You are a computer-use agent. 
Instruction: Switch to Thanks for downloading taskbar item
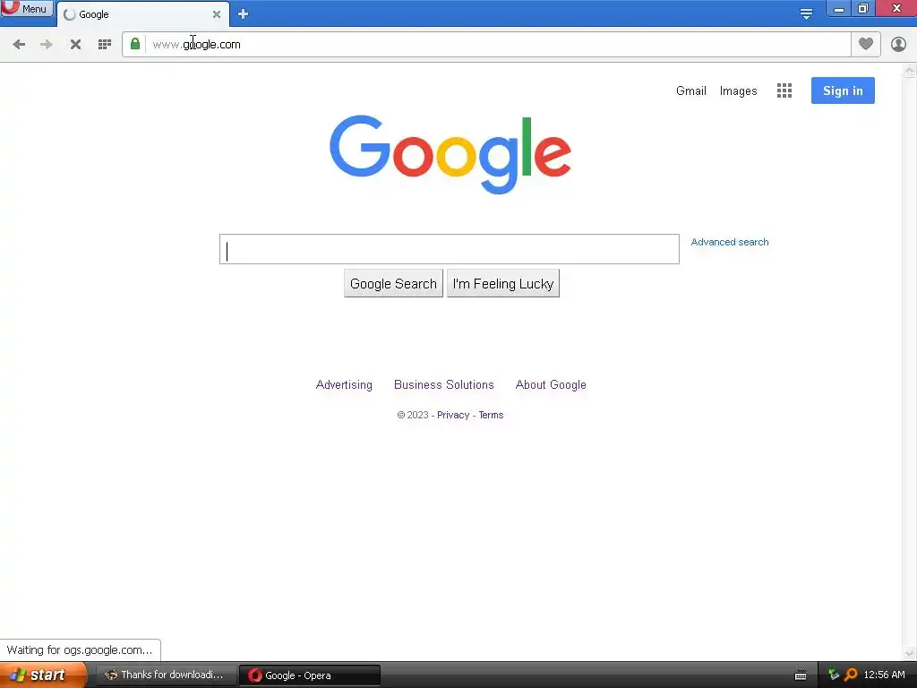(x=165, y=675)
